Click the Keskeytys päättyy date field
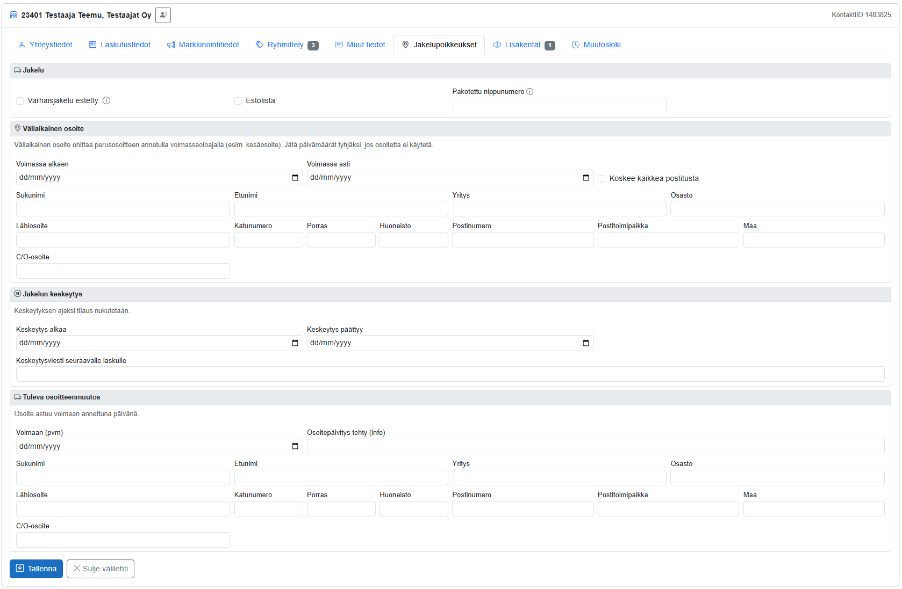The height and width of the screenshot is (589, 902). coord(450,343)
